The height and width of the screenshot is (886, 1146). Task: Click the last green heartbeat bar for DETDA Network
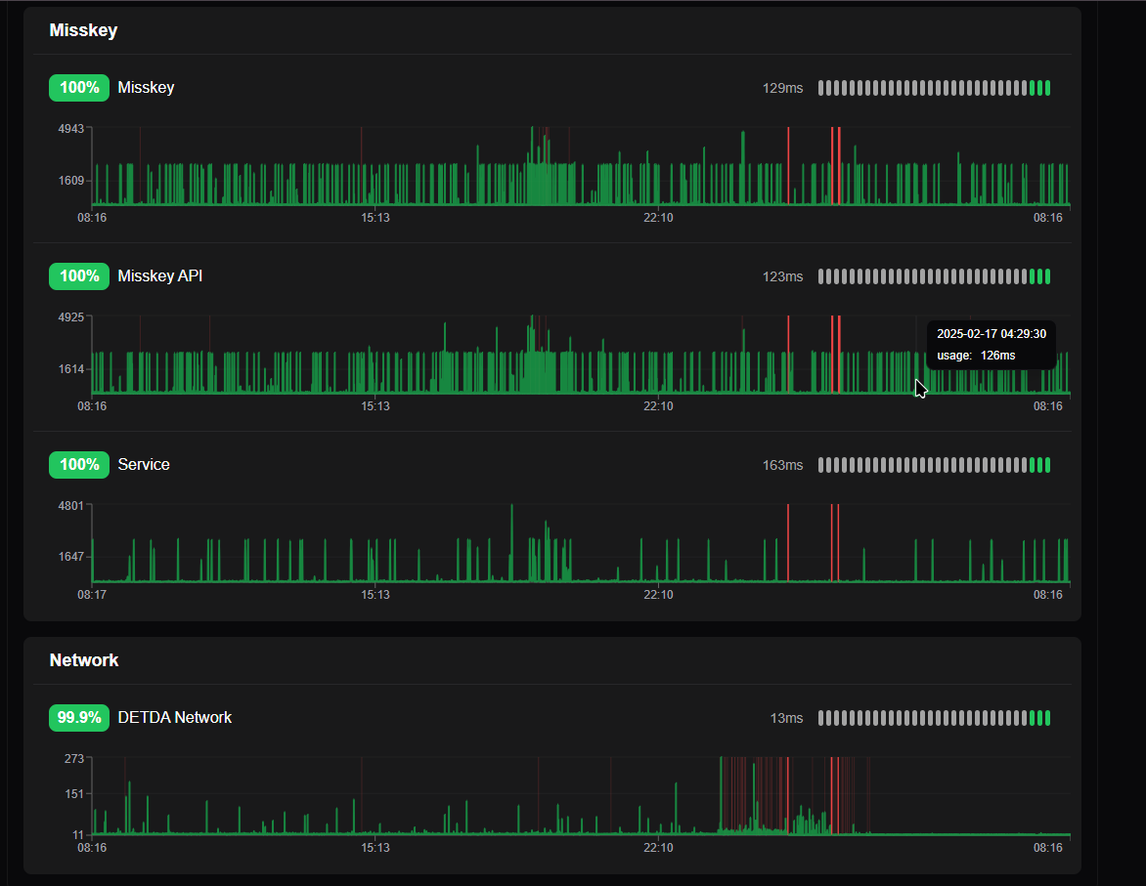pyautogui.click(x=1047, y=718)
